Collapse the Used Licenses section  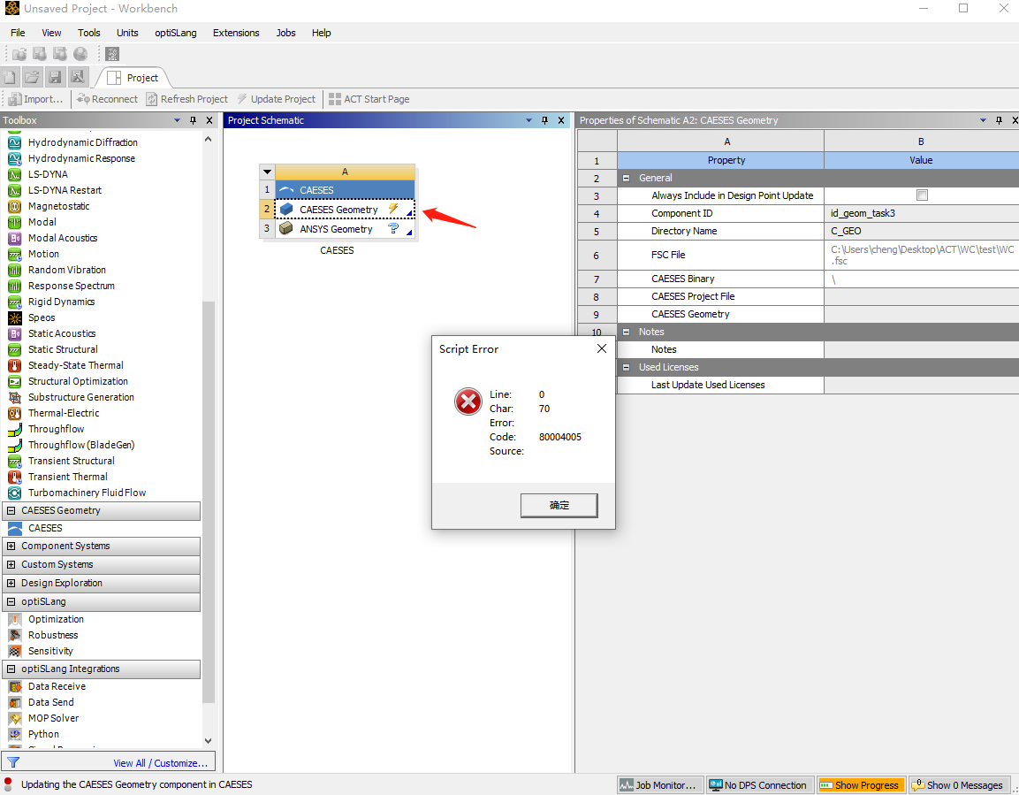627,367
